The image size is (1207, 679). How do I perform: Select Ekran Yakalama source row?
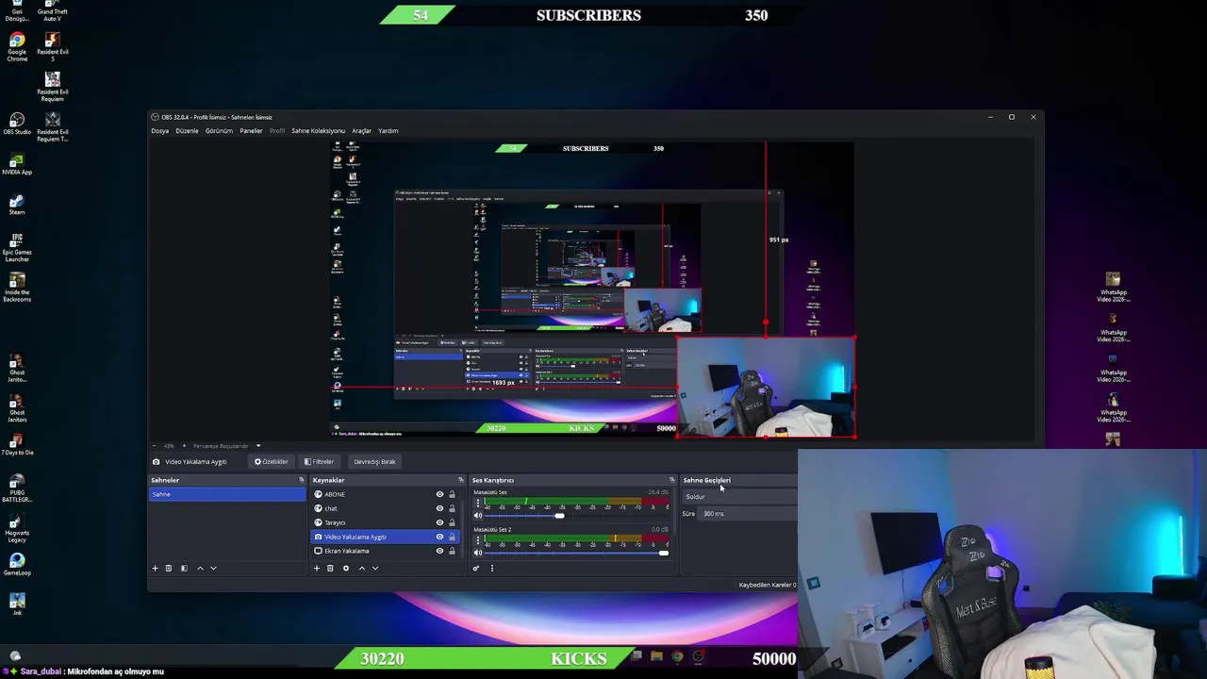tap(386, 551)
